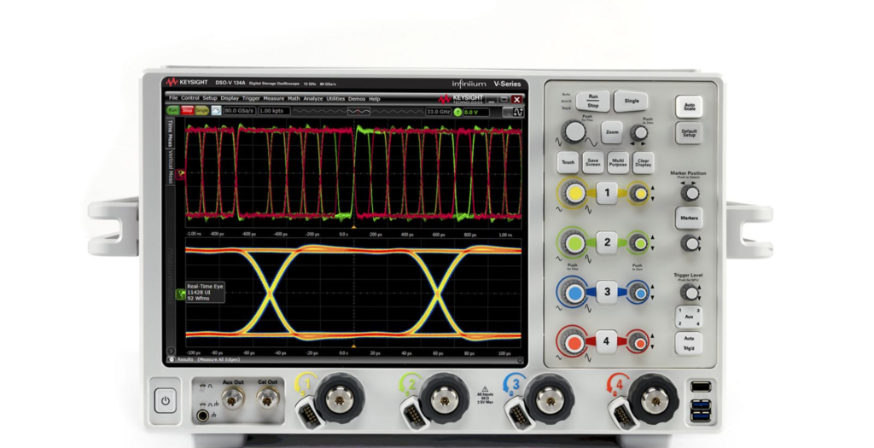Toggle channel 1 with the front-panel button
This screenshot has height=448, width=874.
pos(607,194)
